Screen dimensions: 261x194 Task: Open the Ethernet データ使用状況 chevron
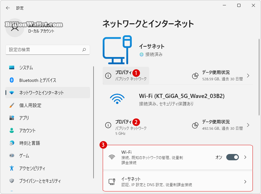pos(248,76)
